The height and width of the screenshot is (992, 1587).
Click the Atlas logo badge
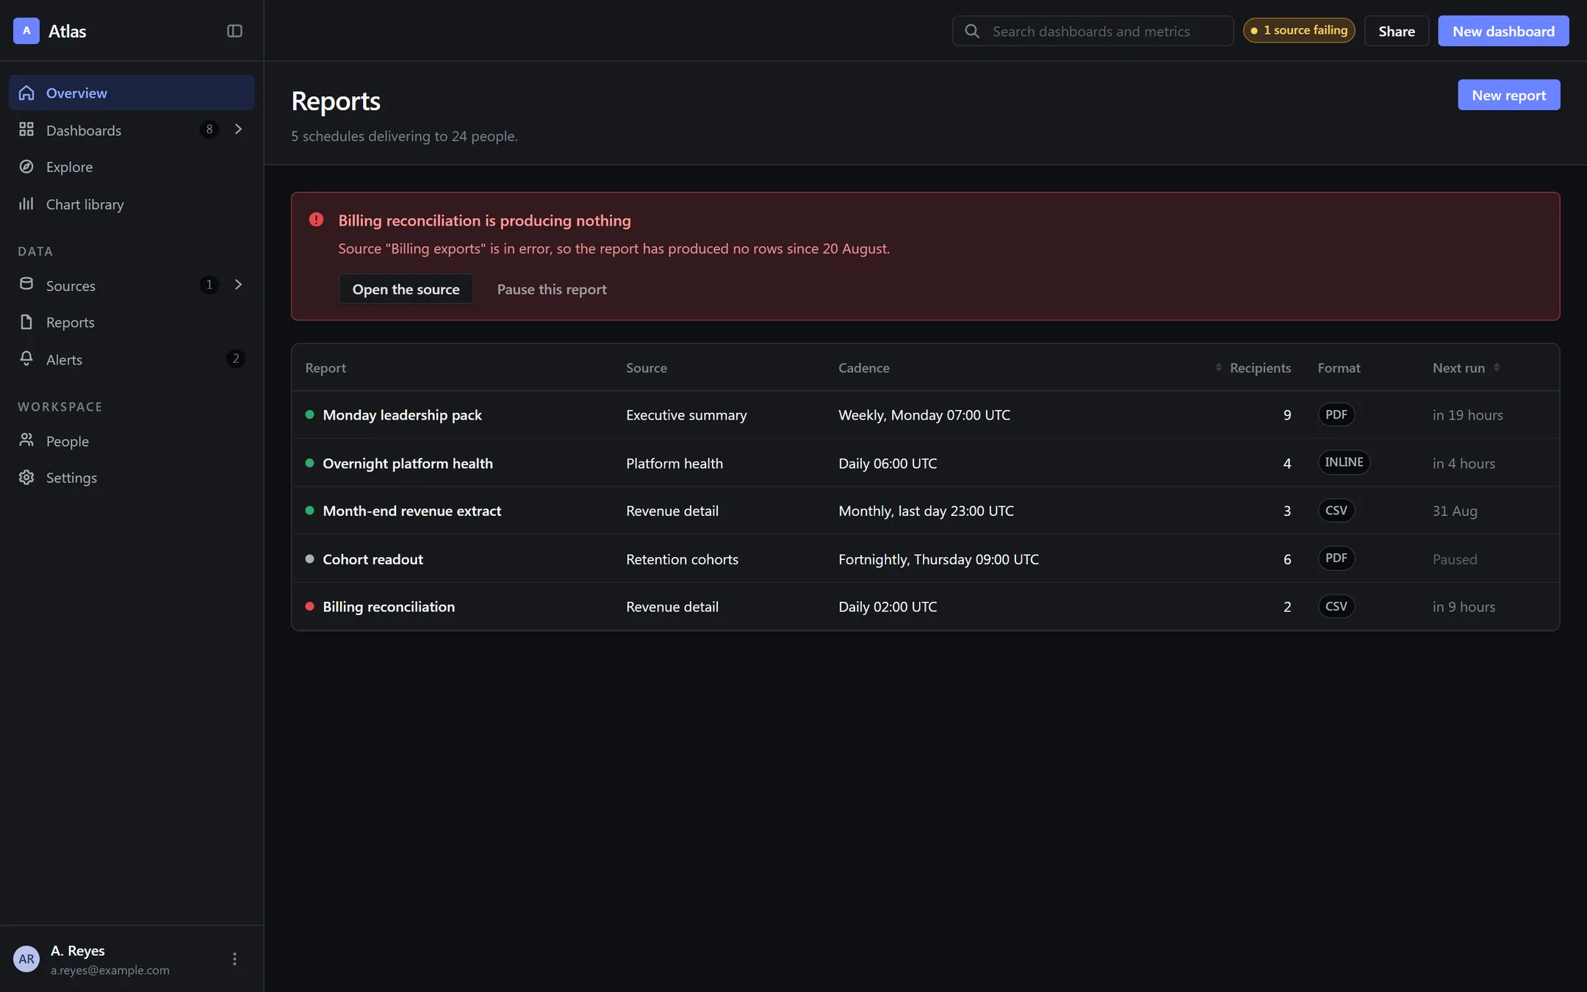point(26,31)
